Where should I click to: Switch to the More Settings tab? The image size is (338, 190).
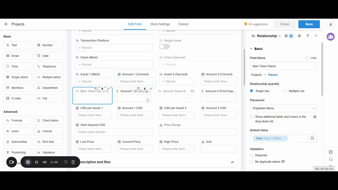pos(160,24)
